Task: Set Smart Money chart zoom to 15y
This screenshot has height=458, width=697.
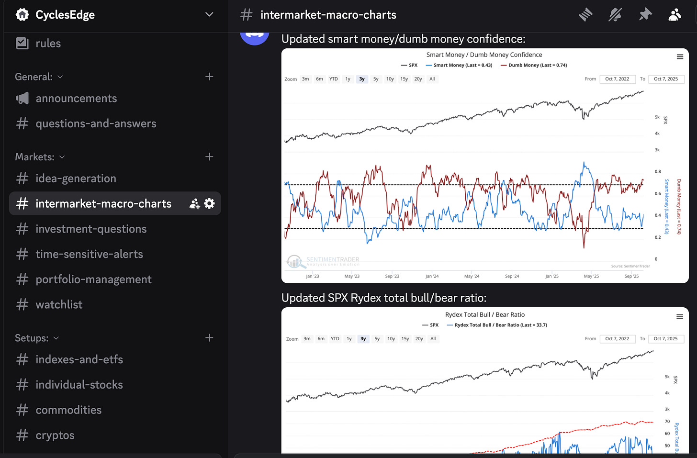Action: (404, 79)
